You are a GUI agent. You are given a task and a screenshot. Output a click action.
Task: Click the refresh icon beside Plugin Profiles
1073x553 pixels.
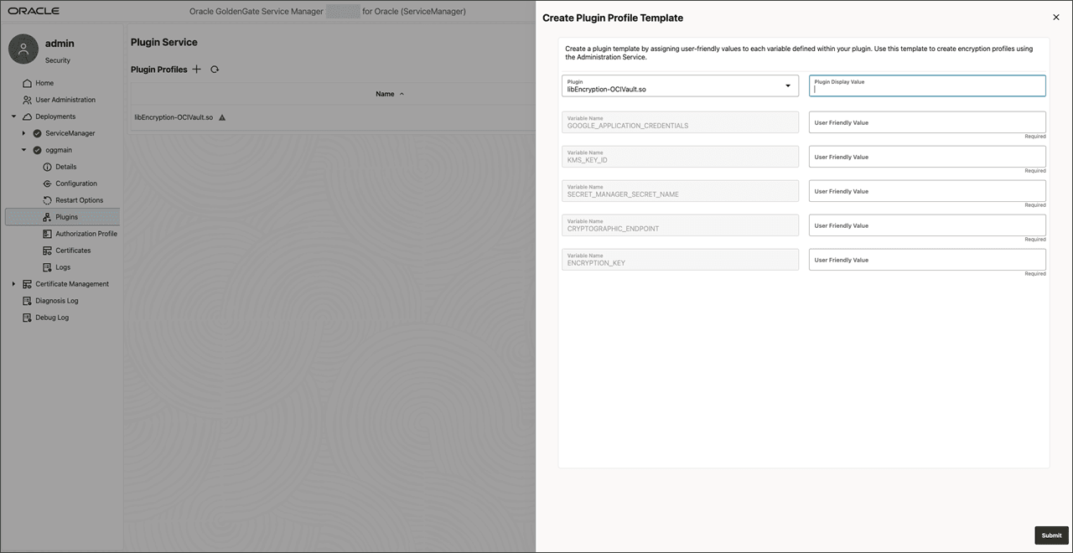click(215, 69)
